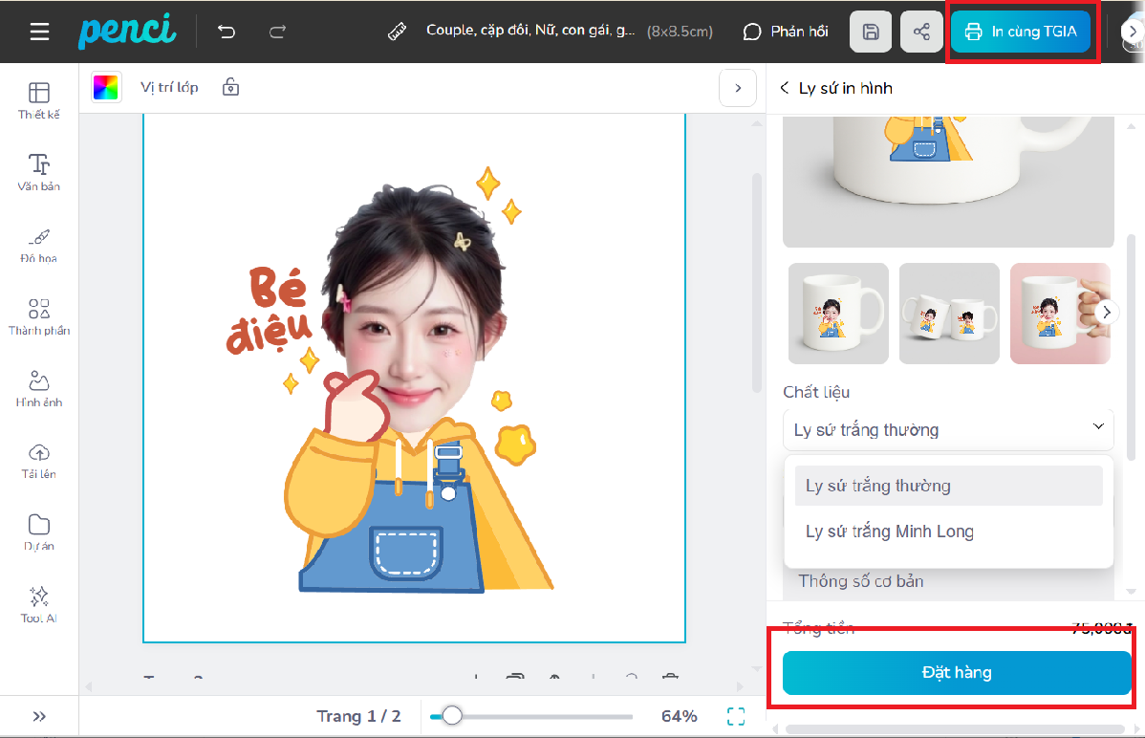Click the undo arrow icon
The image size is (1145, 738).
[227, 32]
